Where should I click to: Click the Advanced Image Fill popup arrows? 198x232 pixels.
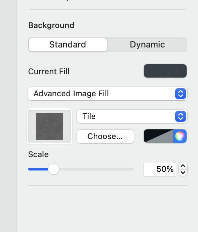[x=181, y=94]
